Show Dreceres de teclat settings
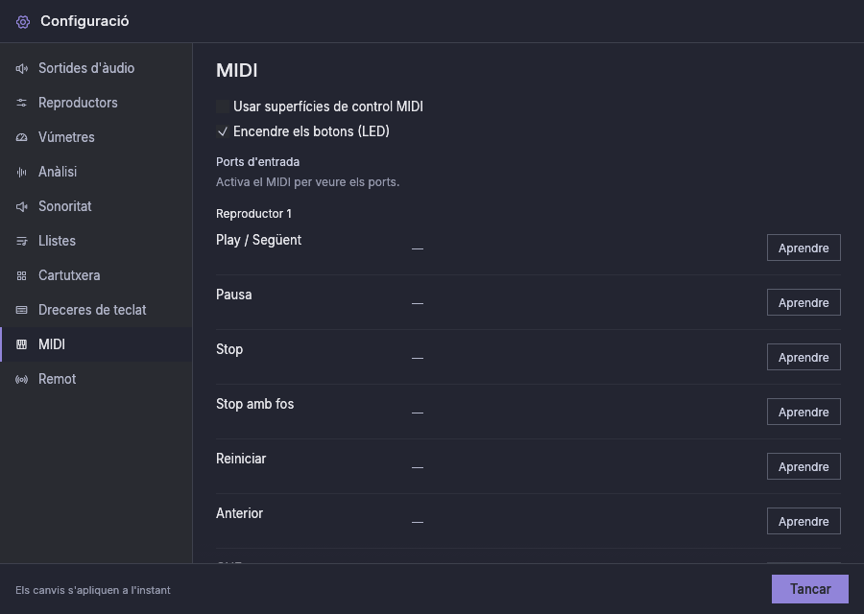 [x=96, y=310]
